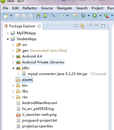114x130 pixels.
Task: Click the green checkmark toolbar icon
Action: tap(62, 16)
